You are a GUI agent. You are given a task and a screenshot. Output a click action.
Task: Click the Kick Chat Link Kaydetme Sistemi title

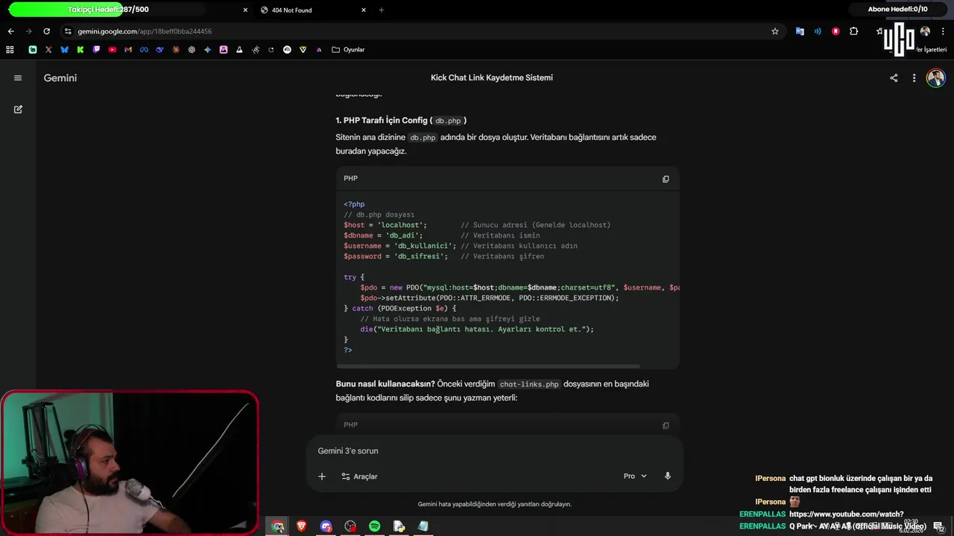pyautogui.click(x=492, y=78)
